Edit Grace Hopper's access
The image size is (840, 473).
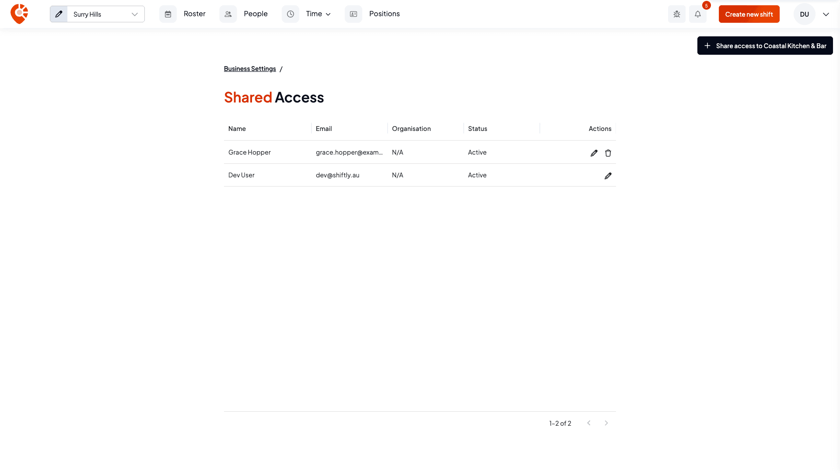click(x=594, y=153)
